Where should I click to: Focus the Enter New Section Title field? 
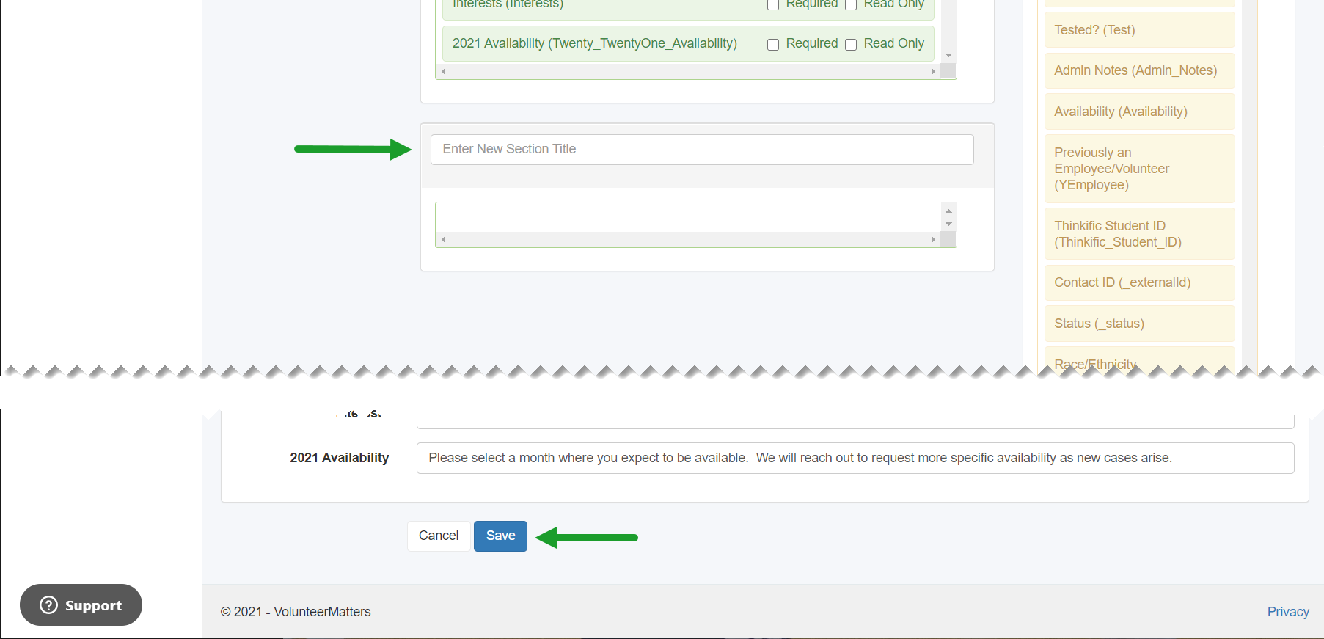[x=702, y=150]
